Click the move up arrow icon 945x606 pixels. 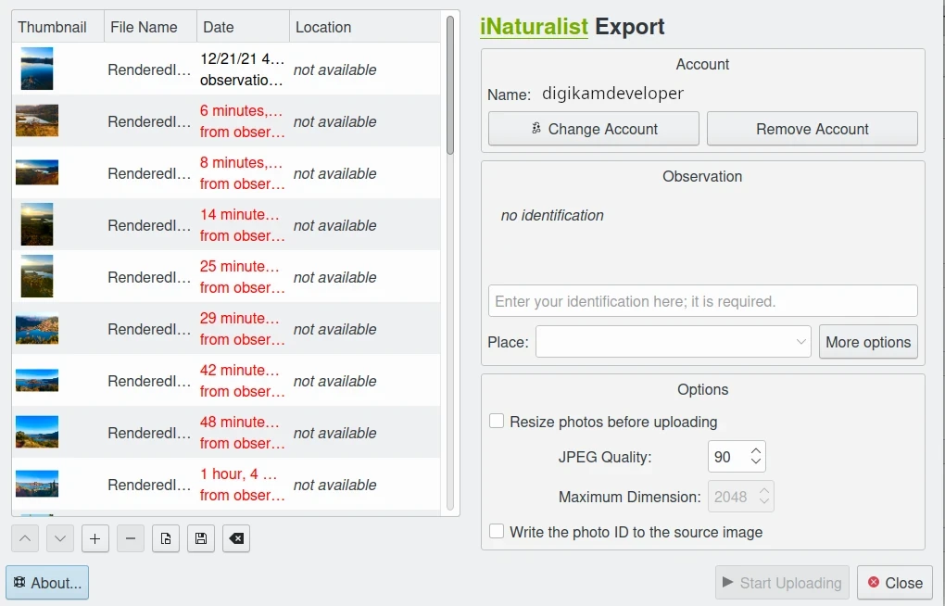point(25,538)
